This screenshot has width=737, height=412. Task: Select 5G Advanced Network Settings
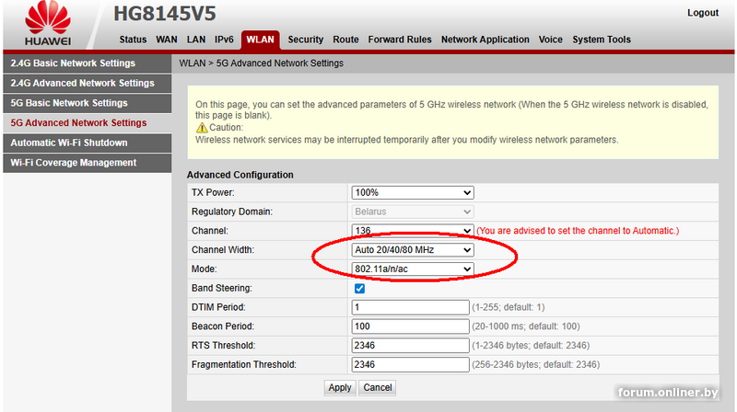click(88, 123)
